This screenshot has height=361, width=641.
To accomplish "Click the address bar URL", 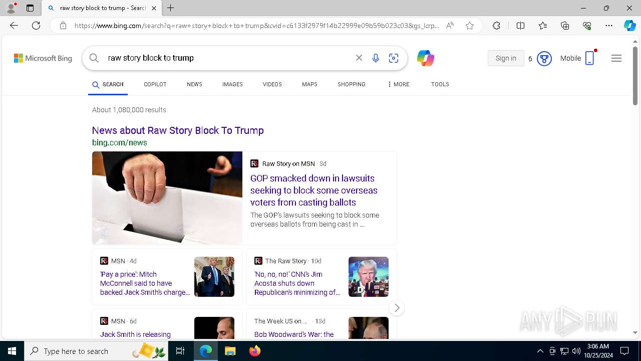I will point(257,26).
